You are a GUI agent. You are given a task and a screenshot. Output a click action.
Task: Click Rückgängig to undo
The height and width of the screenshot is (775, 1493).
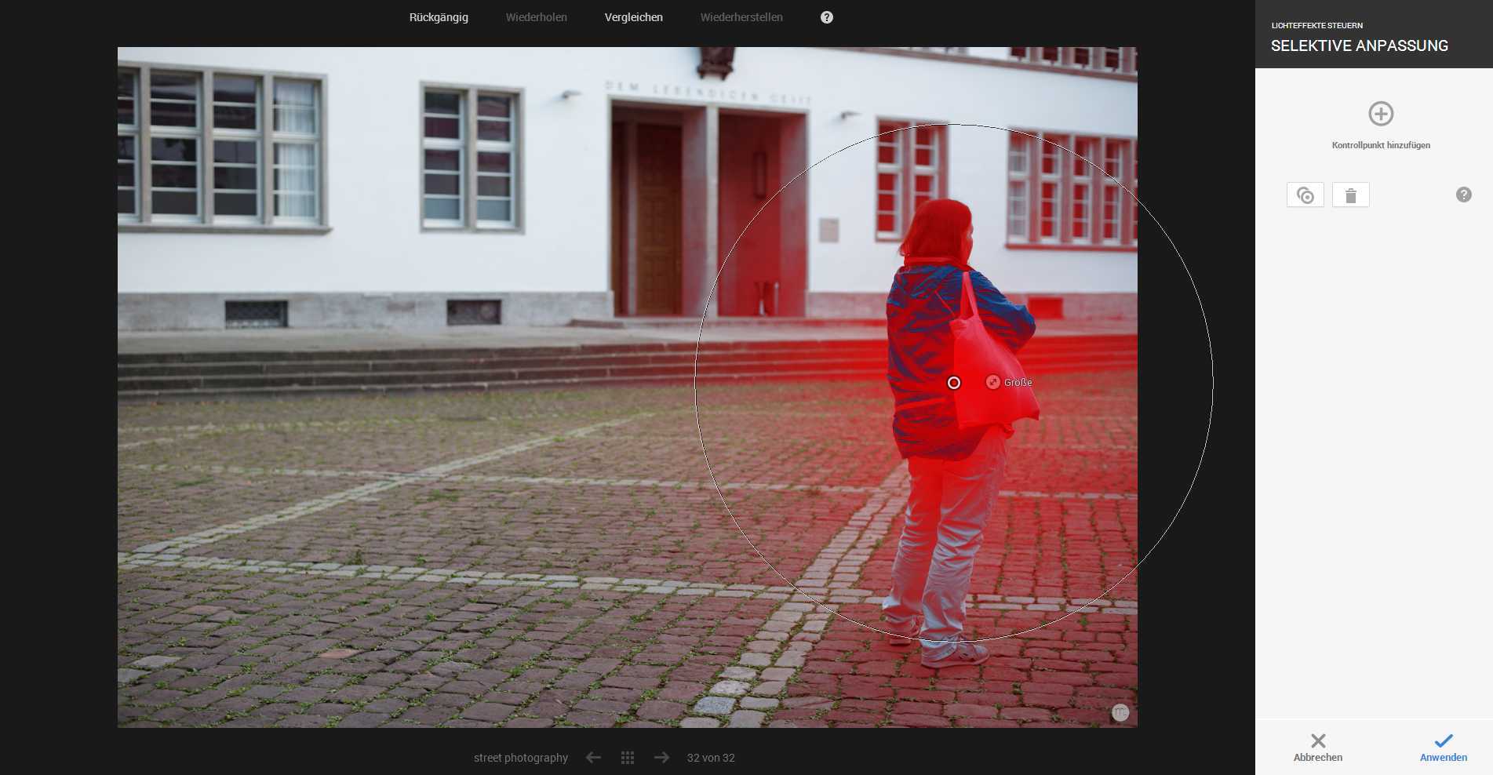click(x=439, y=17)
